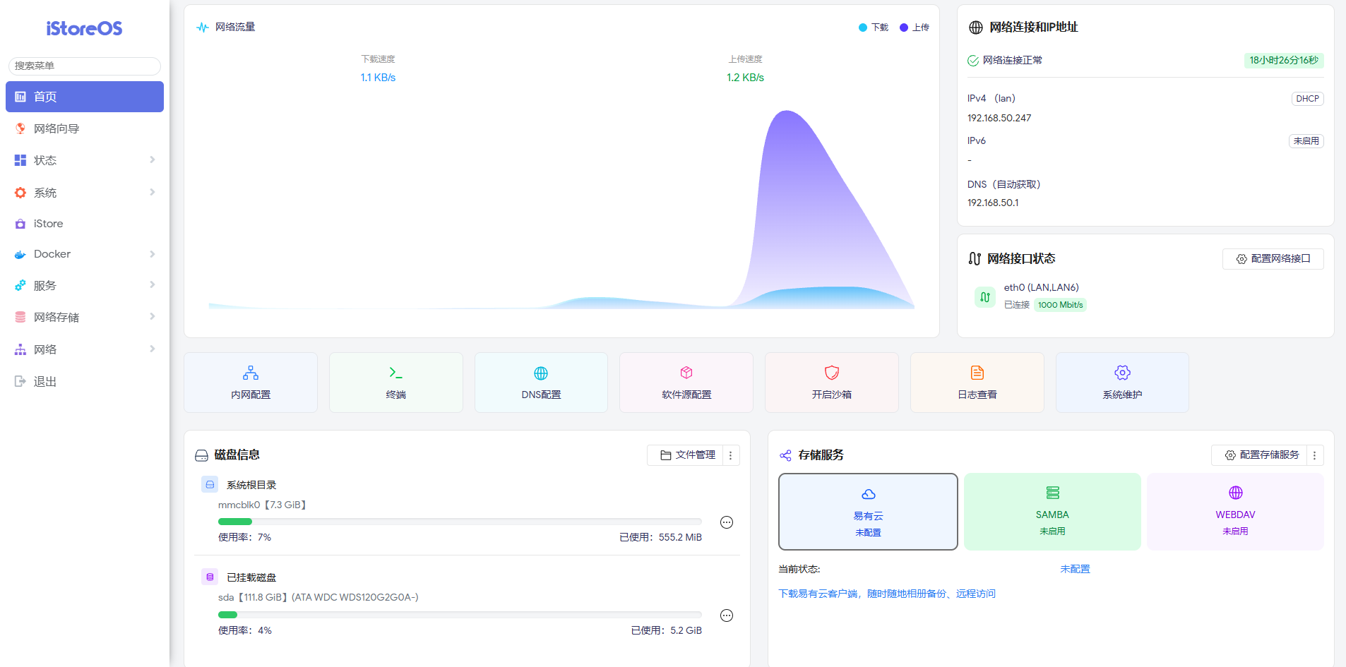Open the 内网配置 network icon shortcut
This screenshot has width=1346, height=667.
tap(251, 382)
